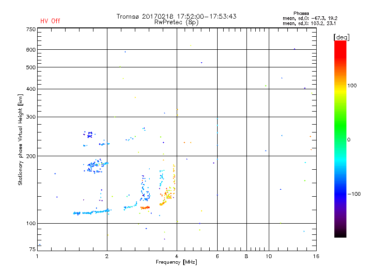372x279 pixels.
Task: Click the dark blue cluster near 250 km
Action: (89, 134)
